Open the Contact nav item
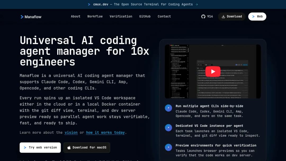The image size is (286, 161). tap(164, 16)
